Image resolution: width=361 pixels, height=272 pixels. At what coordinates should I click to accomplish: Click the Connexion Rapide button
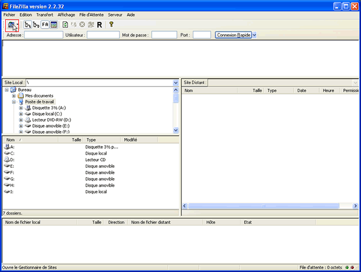233,35
